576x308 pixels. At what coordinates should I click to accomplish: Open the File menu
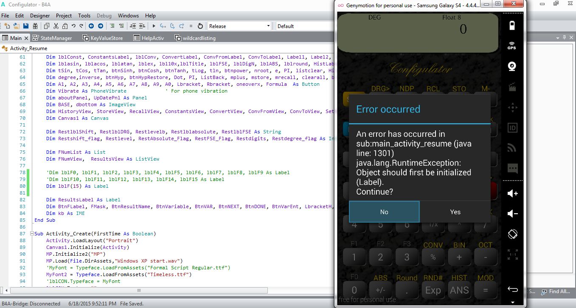click(5, 16)
